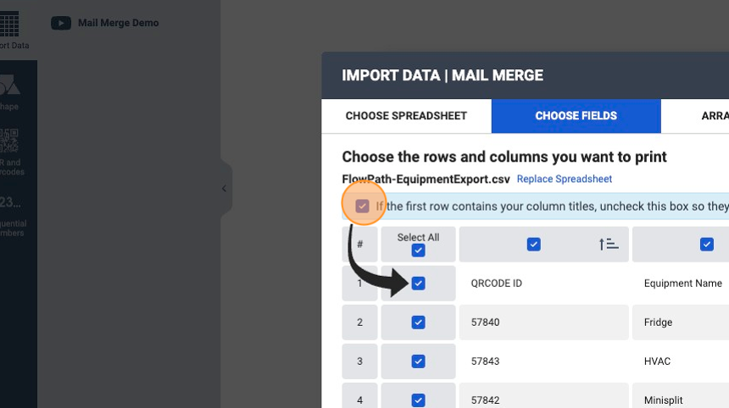Toggle row 4 checkbox for 57842
729x408 pixels.
click(419, 400)
